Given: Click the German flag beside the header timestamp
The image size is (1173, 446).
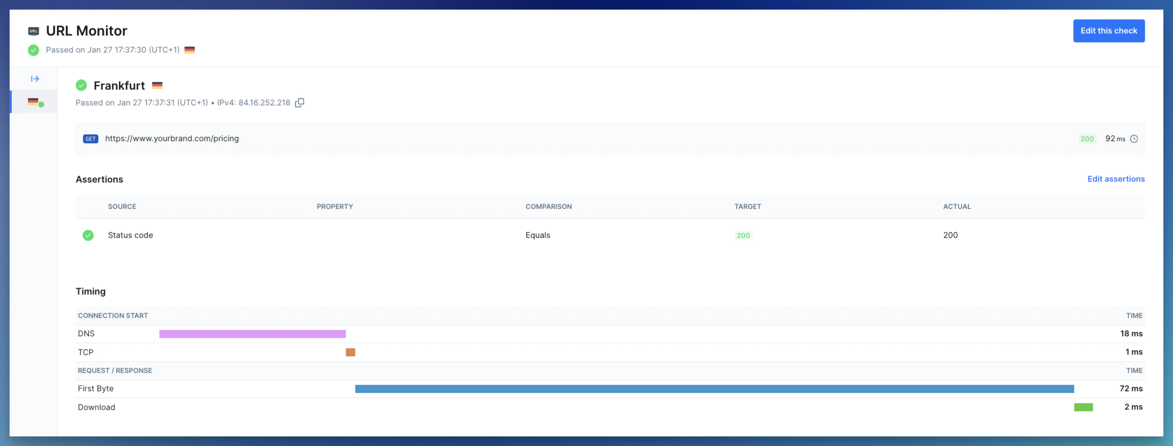Looking at the screenshot, I should (190, 50).
